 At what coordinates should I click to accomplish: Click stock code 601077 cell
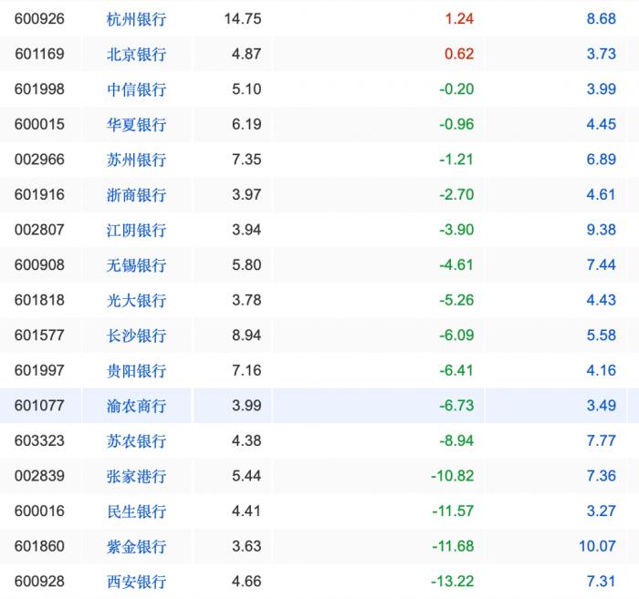pyautogui.click(x=39, y=406)
